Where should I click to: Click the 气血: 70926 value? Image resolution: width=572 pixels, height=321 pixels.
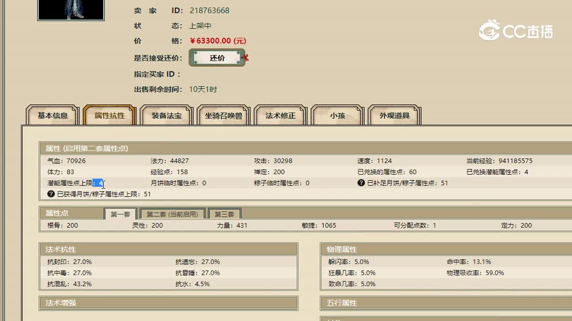pos(67,160)
